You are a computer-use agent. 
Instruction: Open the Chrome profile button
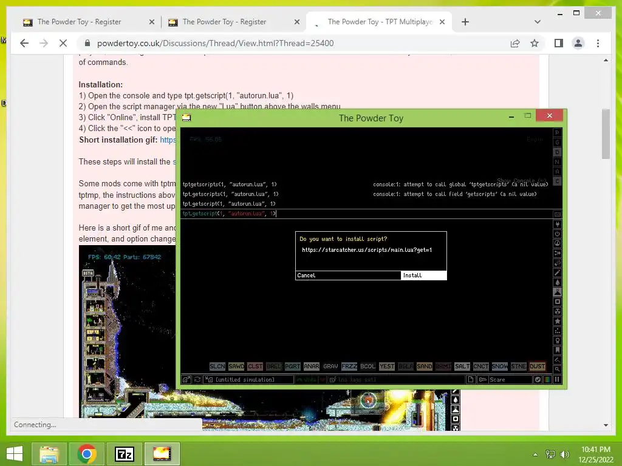[x=578, y=43]
